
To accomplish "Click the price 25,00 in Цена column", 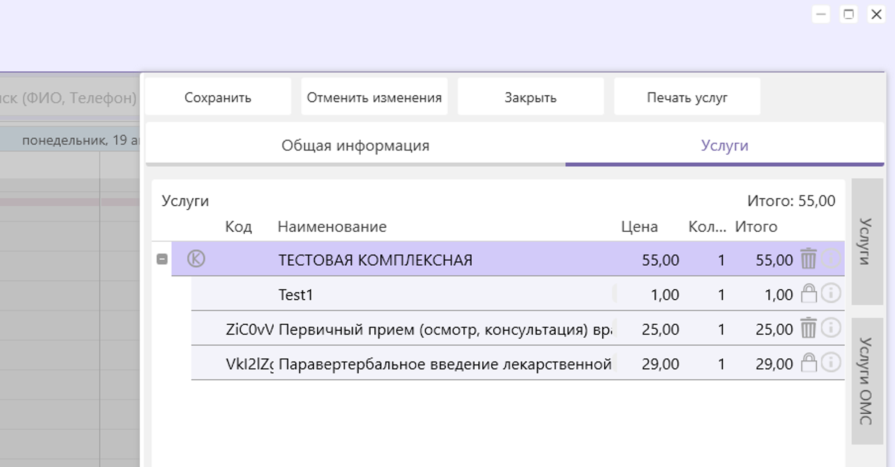I will click(x=660, y=329).
